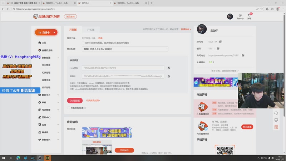Copy the room URL douyu.com/51111
The width and height of the screenshot is (286, 161).
243,55
